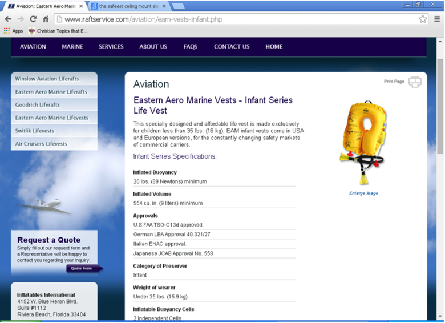Open the Apps grid shortcut in bookmarks bar
445x323 pixels.
(13, 31)
